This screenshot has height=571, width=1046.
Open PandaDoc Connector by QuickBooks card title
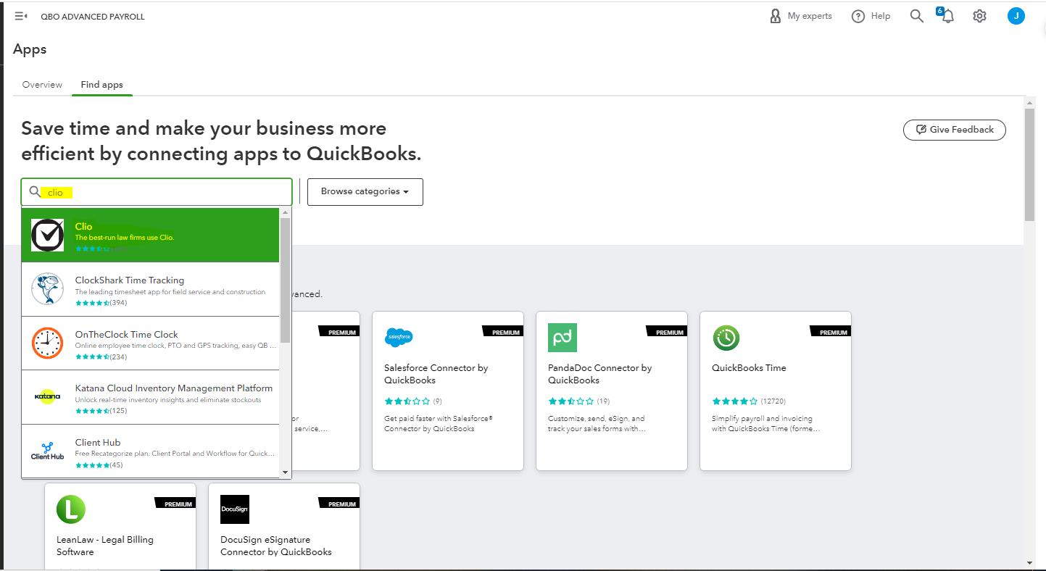click(x=599, y=374)
